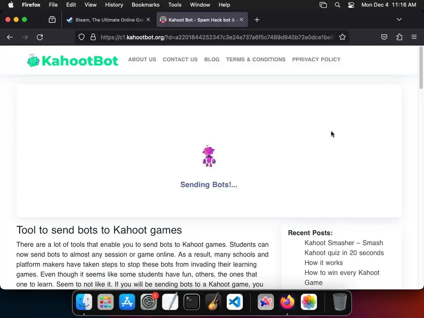Open Visual Studio Code from the Dock
424x318 pixels.
[235, 302]
